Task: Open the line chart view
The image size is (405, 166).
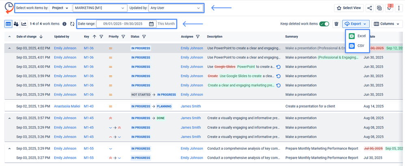Action: (x=24, y=24)
